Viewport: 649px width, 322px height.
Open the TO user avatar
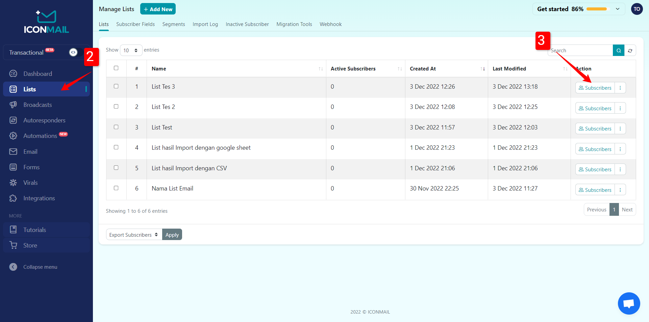coord(637,9)
